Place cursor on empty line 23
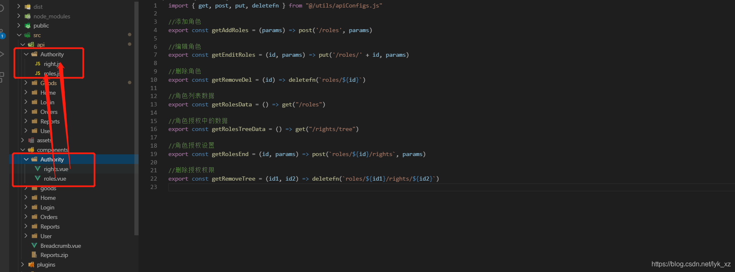The width and height of the screenshot is (735, 272). (451, 187)
